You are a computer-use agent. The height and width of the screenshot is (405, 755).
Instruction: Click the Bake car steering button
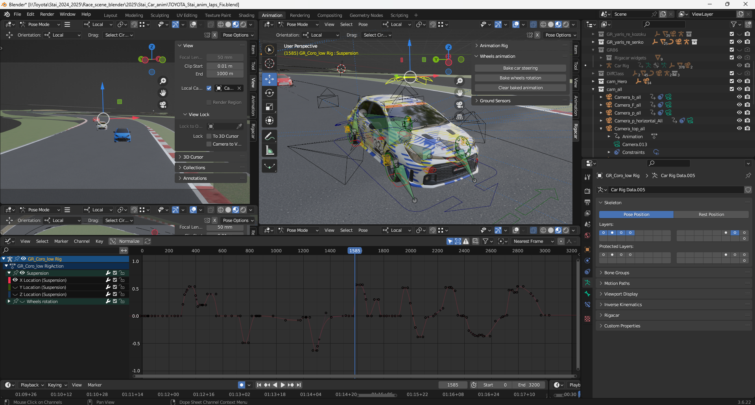(520, 68)
